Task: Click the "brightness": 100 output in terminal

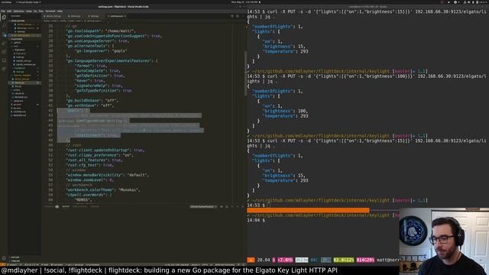Action: (x=285, y=111)
